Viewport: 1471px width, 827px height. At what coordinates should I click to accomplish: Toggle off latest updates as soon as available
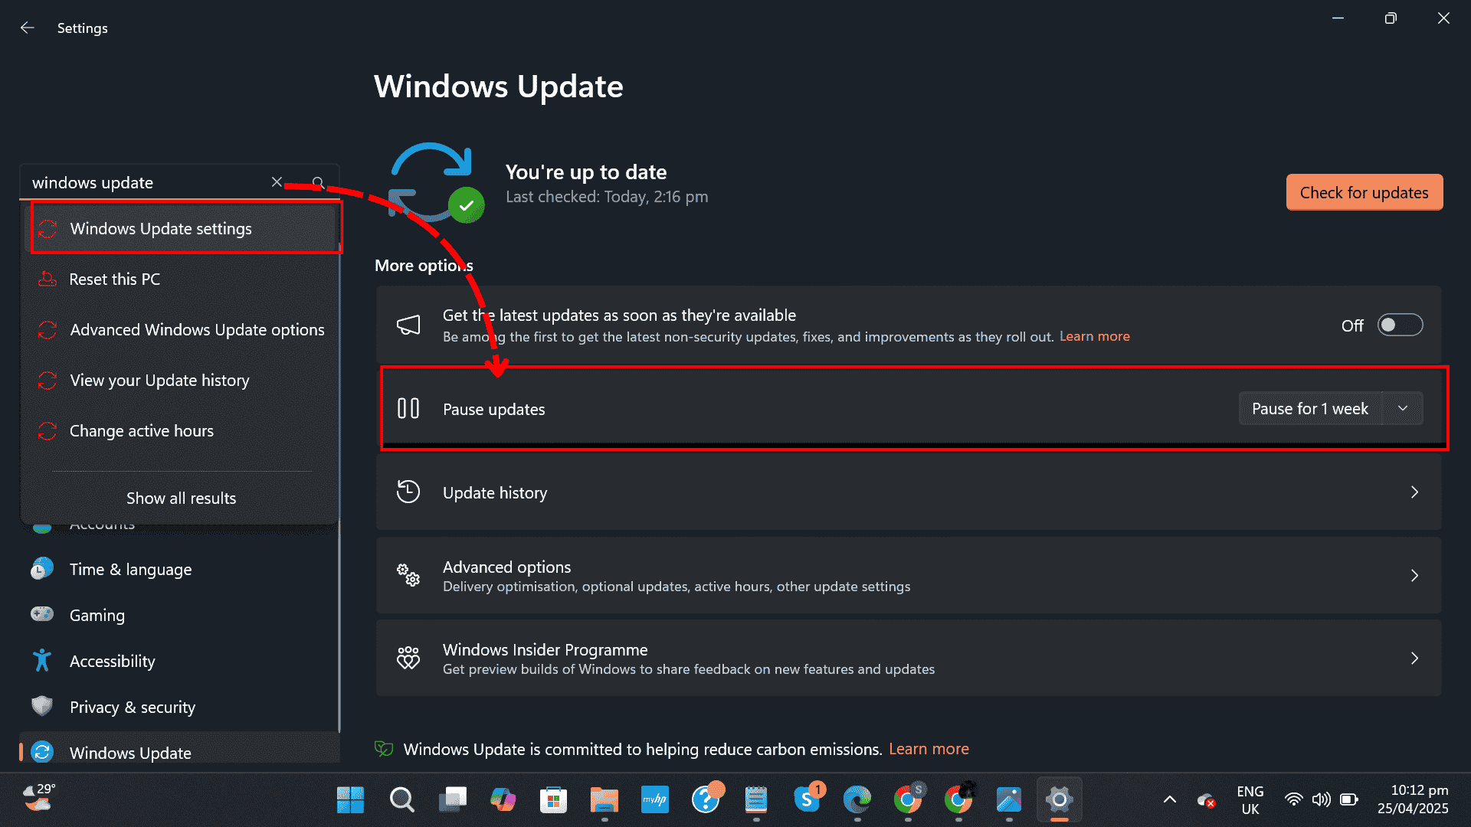pos(1400,325)
